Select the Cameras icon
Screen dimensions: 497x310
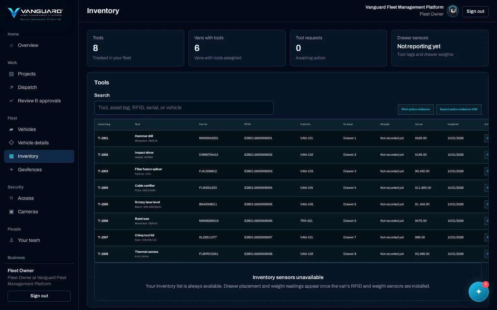[x=11, y=212]
